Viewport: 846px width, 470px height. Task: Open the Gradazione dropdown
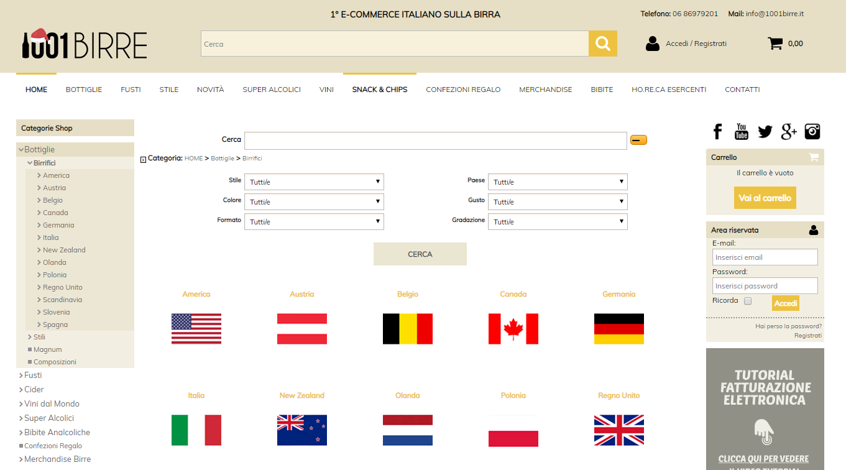(558, 222)
